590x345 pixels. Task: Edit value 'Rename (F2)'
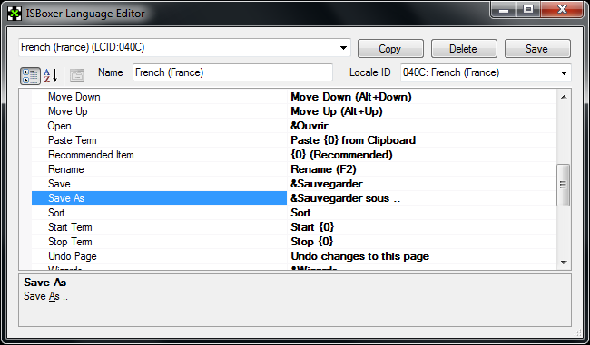pos(422,169)
